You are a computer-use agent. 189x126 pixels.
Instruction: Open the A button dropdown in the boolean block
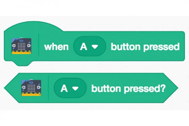(70, 88)
